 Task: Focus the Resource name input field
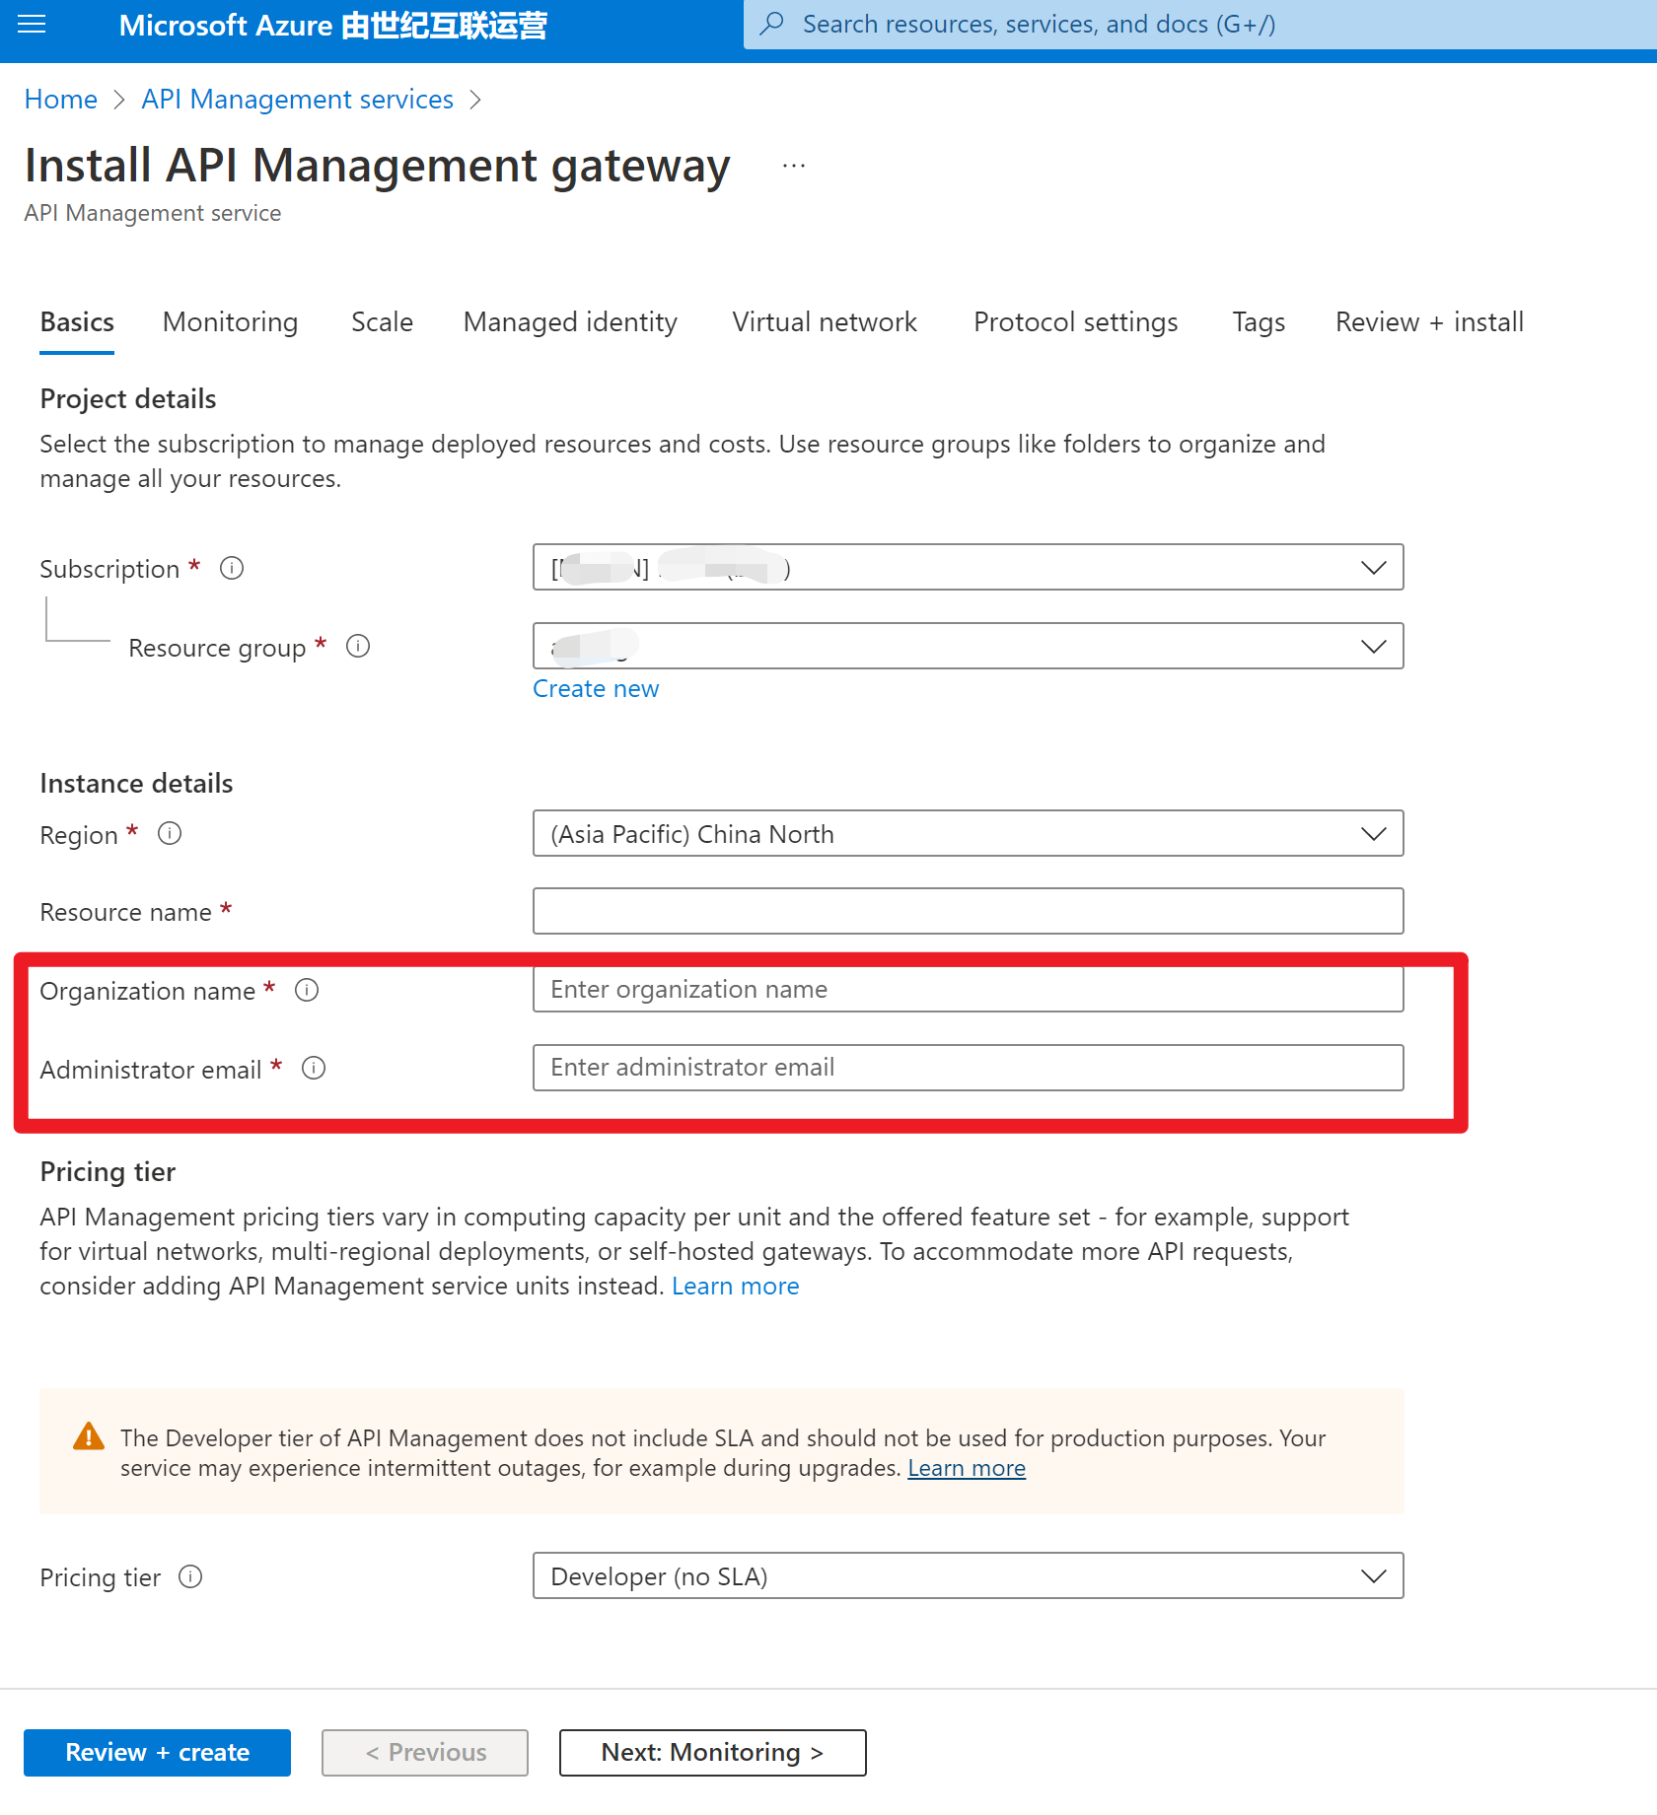[x=967, y=911]
